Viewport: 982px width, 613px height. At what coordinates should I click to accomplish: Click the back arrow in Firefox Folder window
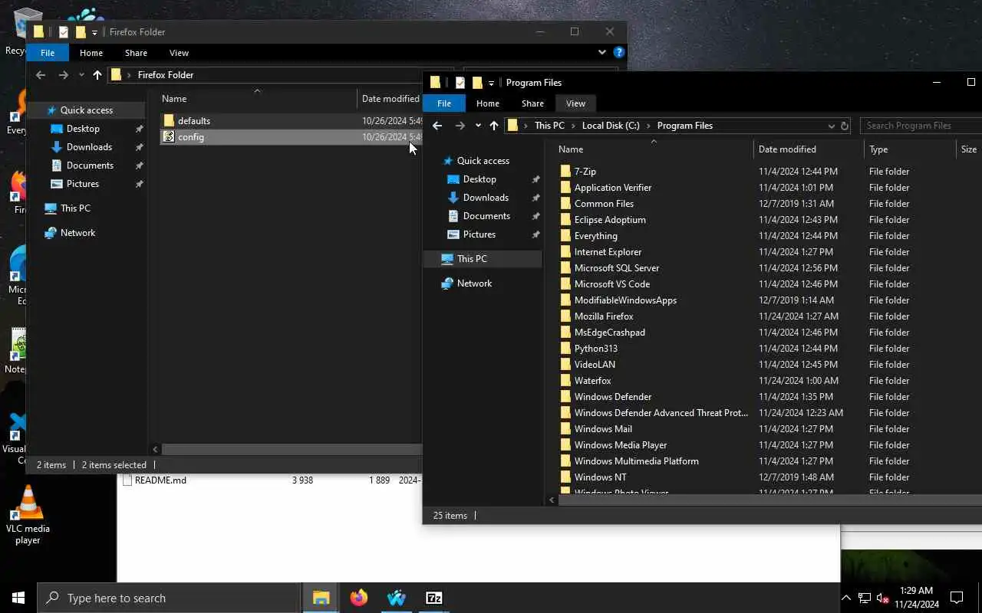click(41, 75)
